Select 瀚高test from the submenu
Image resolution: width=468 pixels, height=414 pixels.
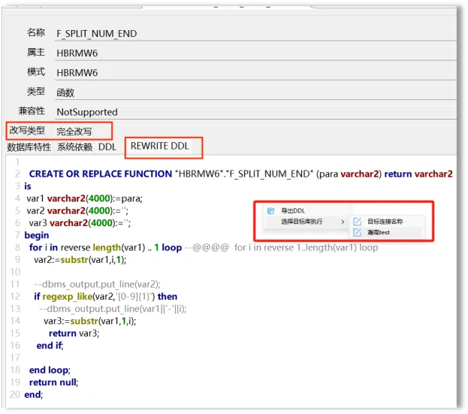(379, 233)
